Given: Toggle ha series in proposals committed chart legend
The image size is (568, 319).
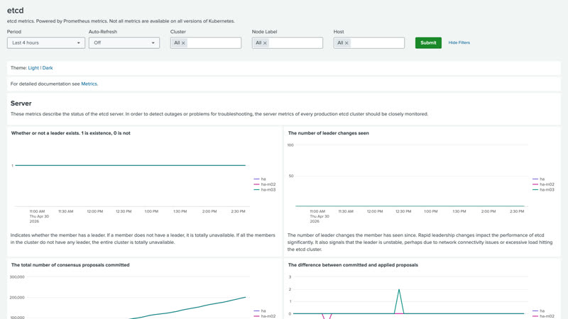Looking at the screenshot, I should pyautogui.click(x=260, y=310).
